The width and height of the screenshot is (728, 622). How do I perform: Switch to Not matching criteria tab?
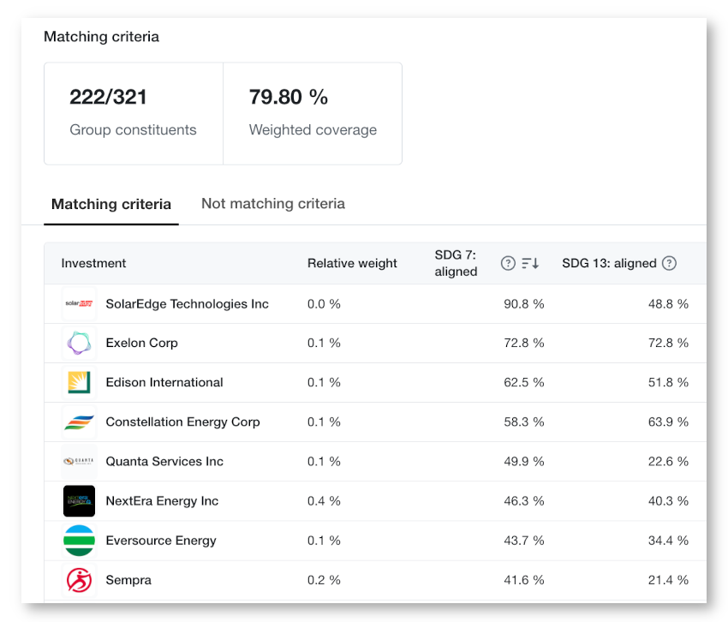click(273, 203)
